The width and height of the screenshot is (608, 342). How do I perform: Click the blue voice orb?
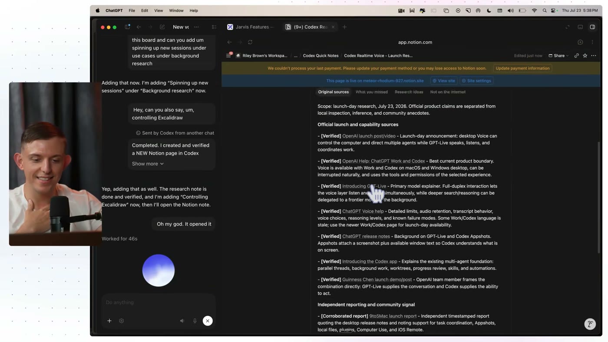point(159,270)
